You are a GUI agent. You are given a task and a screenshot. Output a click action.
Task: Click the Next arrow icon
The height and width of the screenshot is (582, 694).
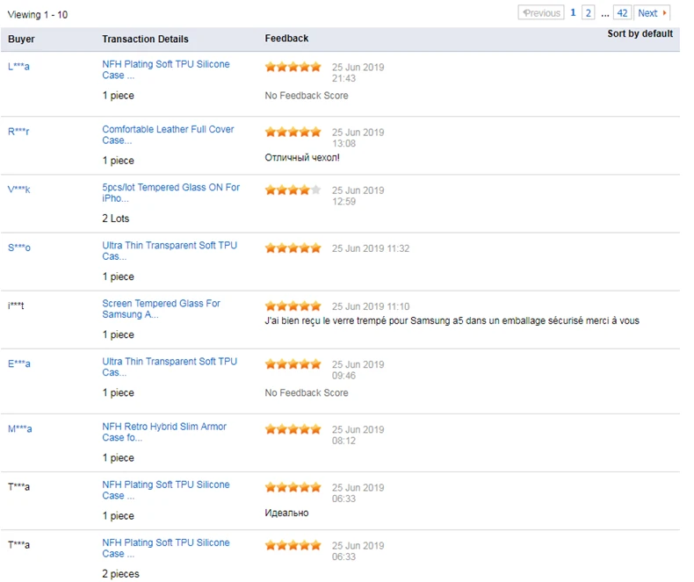point(664,13)
